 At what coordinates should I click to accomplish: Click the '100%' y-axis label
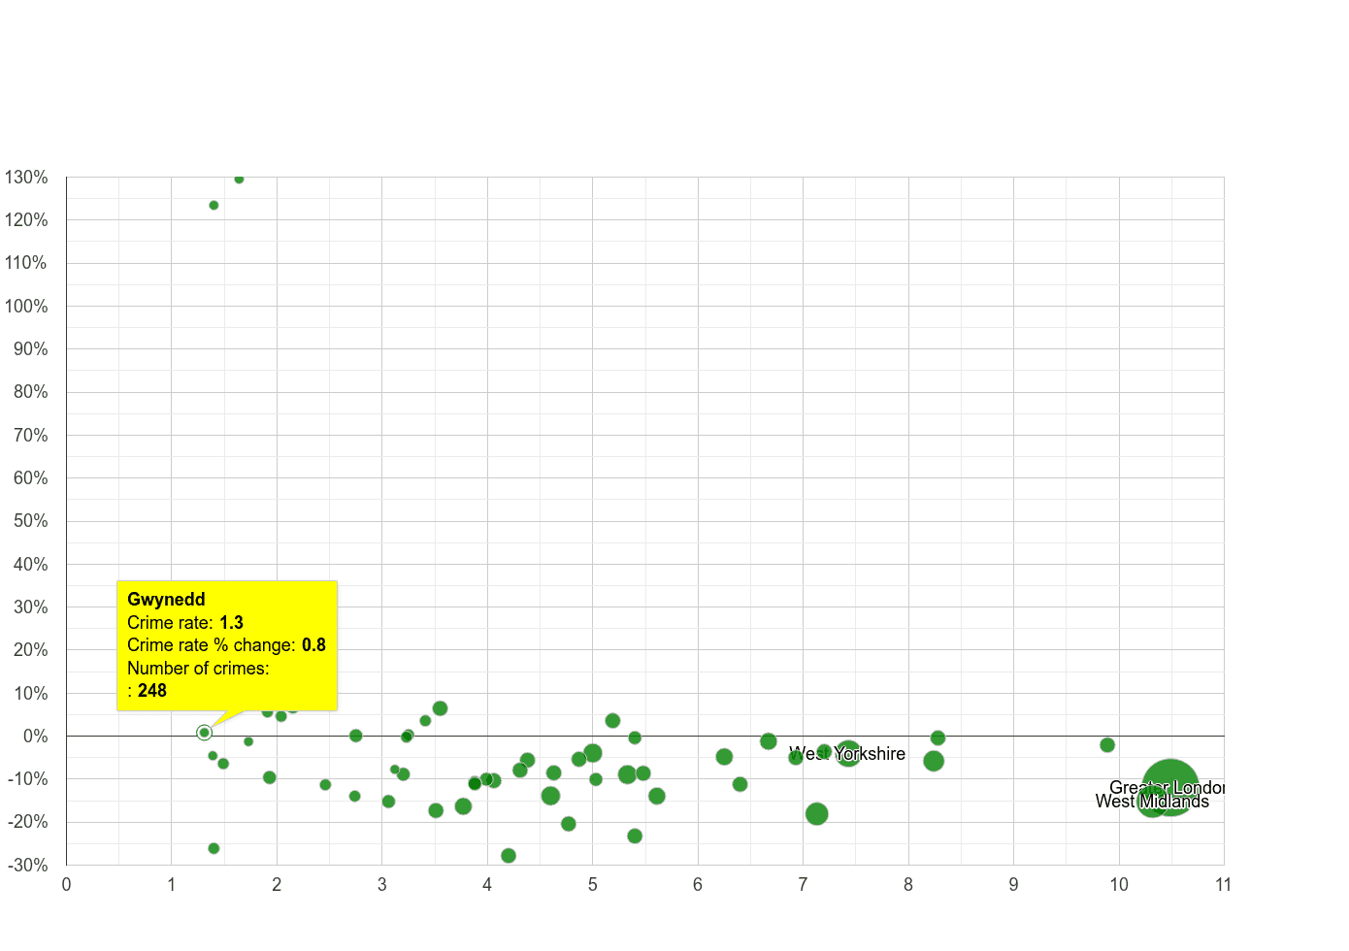[x=26, y=307]
